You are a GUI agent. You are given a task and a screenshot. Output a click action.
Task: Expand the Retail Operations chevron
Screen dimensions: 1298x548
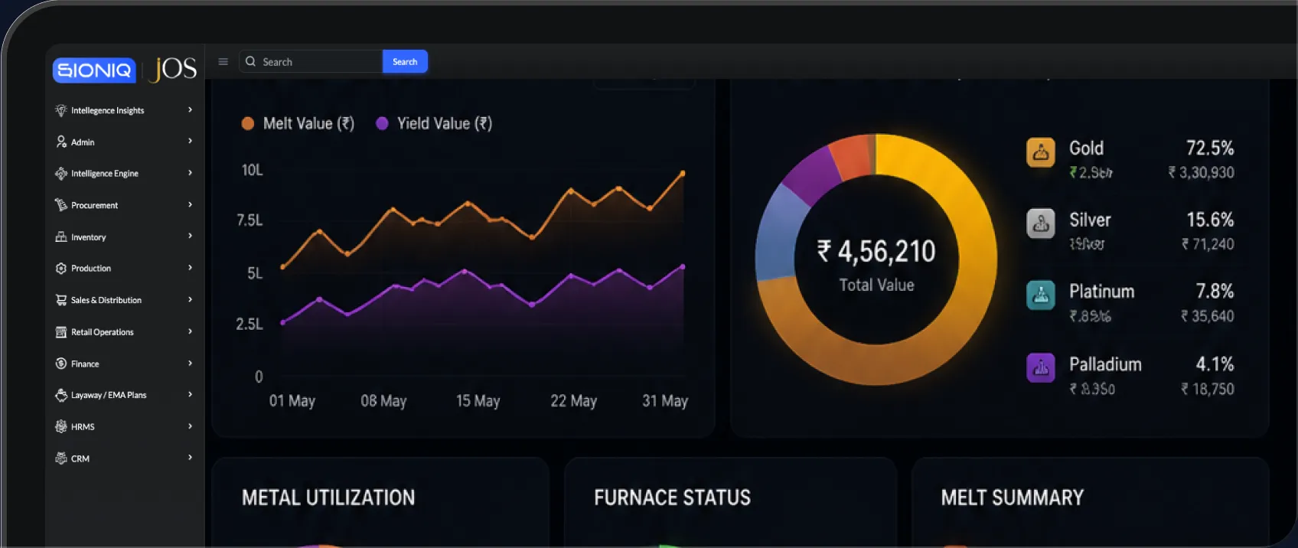190,331
